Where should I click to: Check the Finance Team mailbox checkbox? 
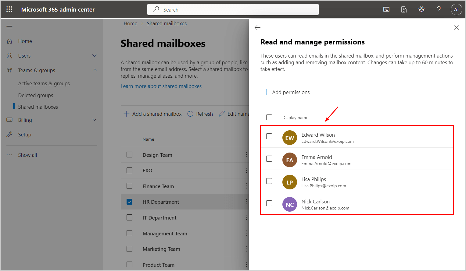pos(130,186)
